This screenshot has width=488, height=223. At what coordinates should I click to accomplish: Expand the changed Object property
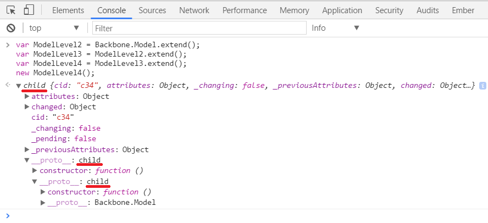point(27,107)
